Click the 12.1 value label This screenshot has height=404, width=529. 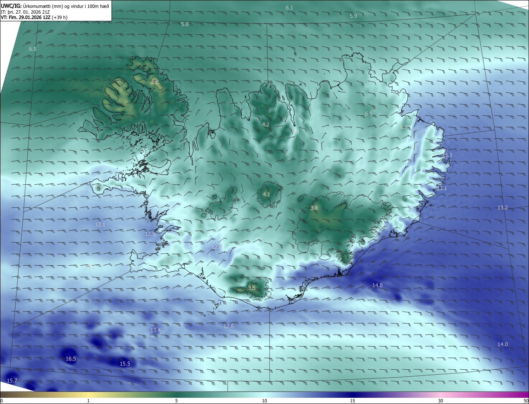(100, 225)
